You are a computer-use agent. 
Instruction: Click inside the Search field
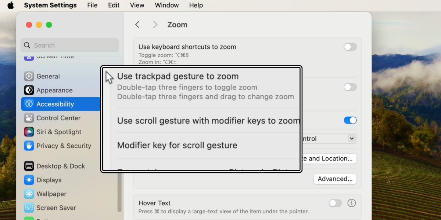(69, 45)
